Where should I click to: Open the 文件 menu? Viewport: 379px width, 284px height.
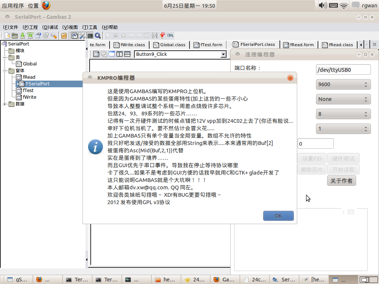click(x=11, y=27)
